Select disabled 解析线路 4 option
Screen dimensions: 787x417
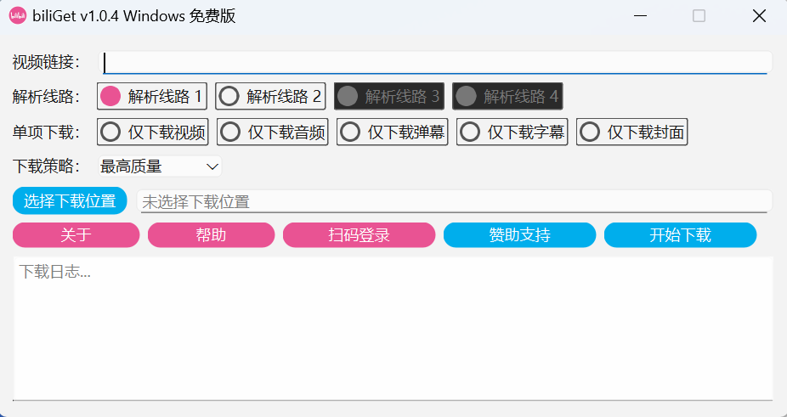coord(507,96)
